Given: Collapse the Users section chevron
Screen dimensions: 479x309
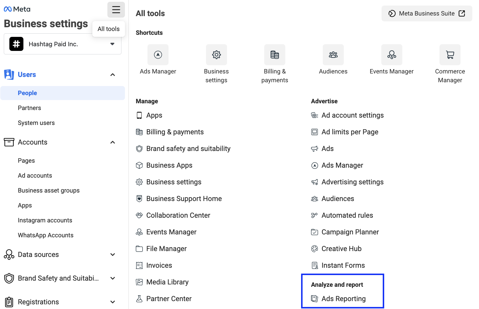Looking at the screenshot, I should click(113, 75).
